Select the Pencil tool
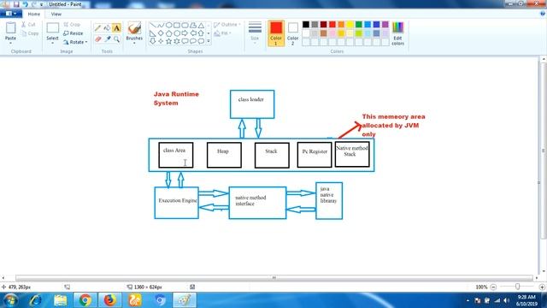This screenshot has height=308, width=547. [x=97, y=28]
